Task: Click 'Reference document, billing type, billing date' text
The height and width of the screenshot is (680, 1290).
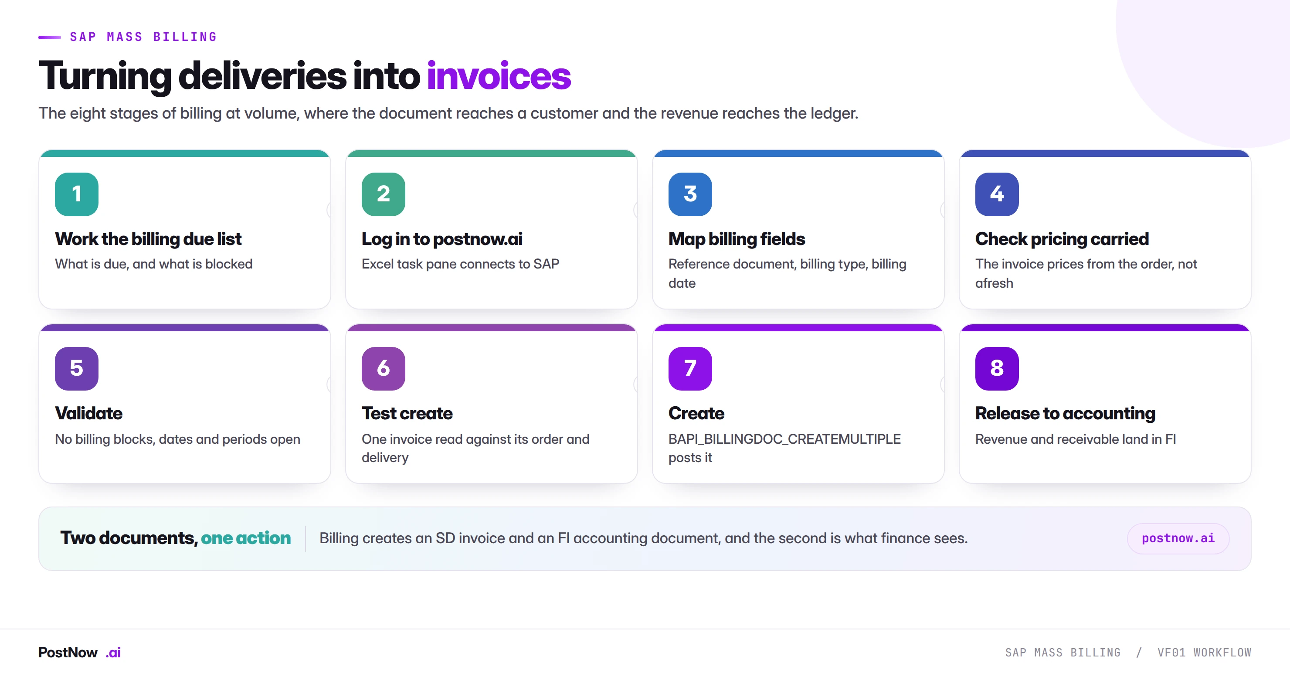Action: (x=787, y=273)
